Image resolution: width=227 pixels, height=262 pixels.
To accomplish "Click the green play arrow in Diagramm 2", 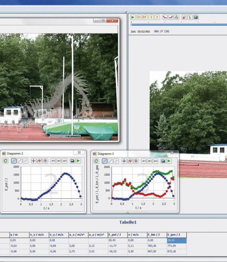I will click(x=78, y=161).
